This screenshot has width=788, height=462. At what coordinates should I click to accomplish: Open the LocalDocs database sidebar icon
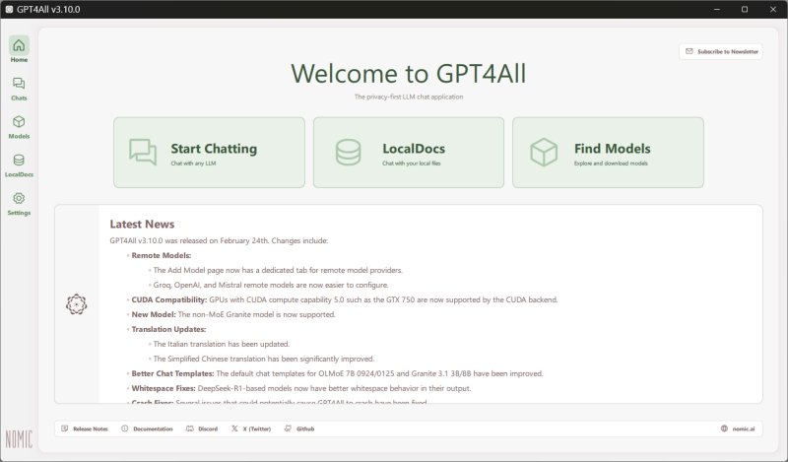point(19,160)
